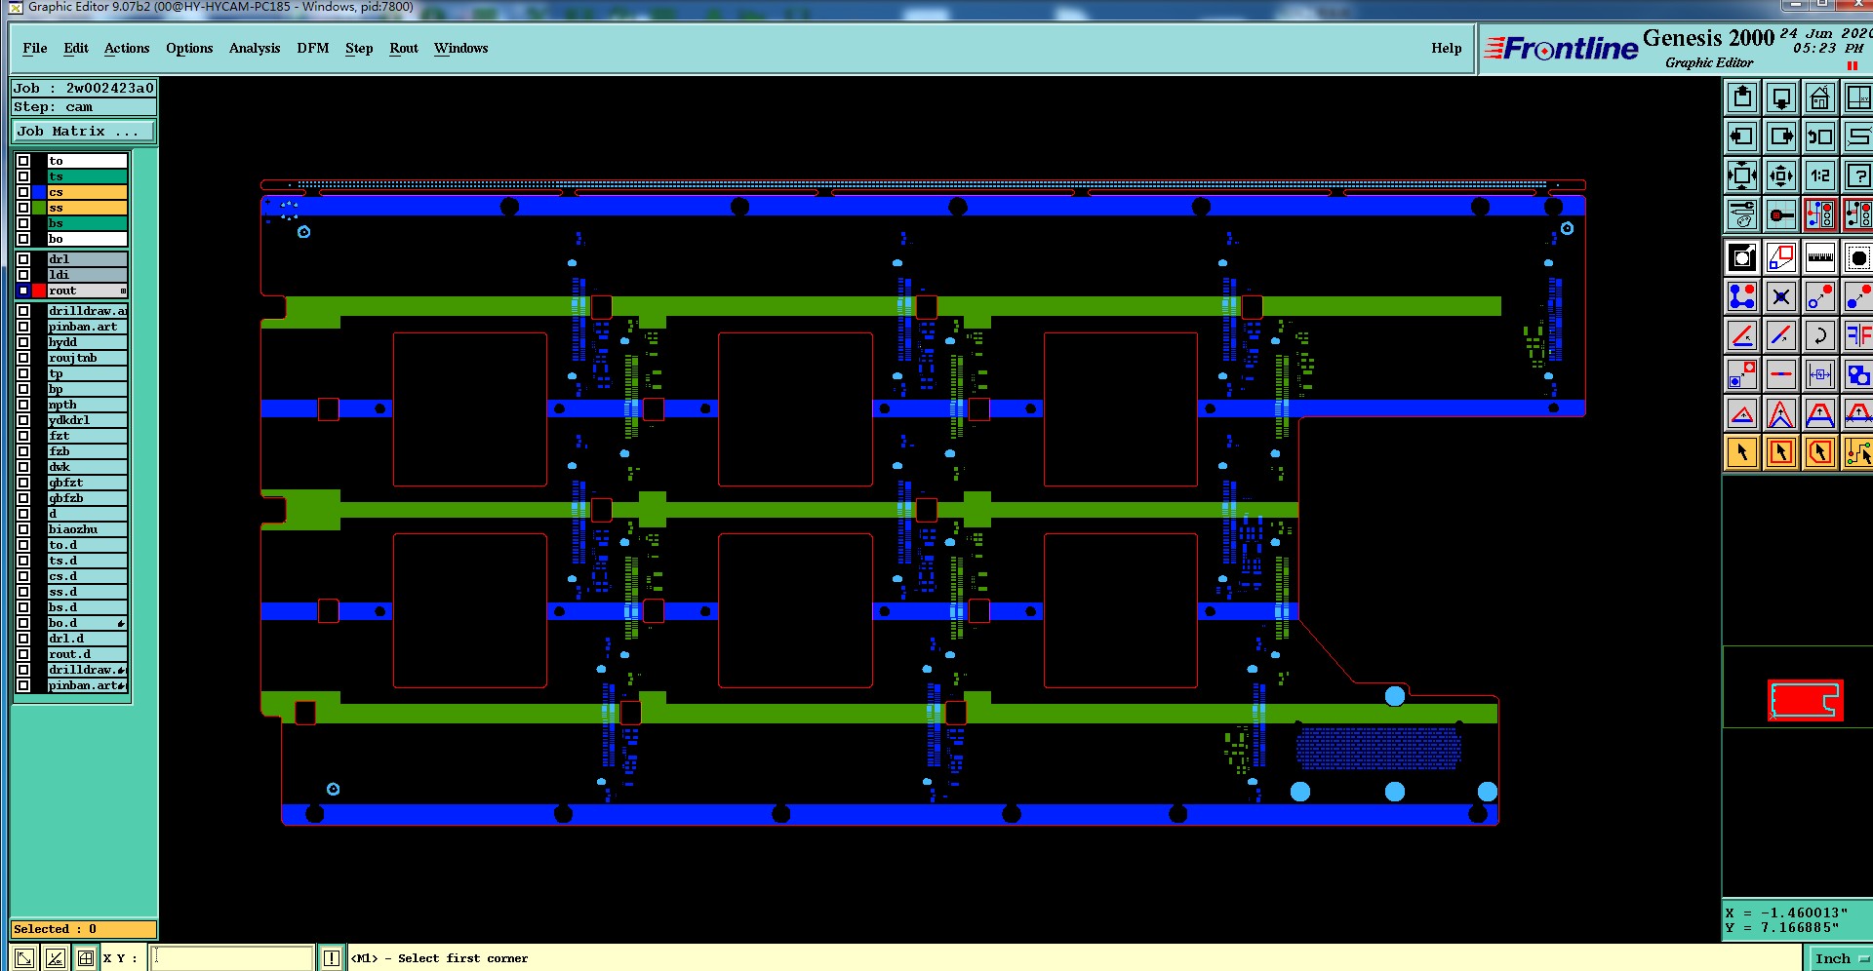Click the pan up arrow icon
Viewport: 1873px width, 971px height.
(x=1742, y=97)
